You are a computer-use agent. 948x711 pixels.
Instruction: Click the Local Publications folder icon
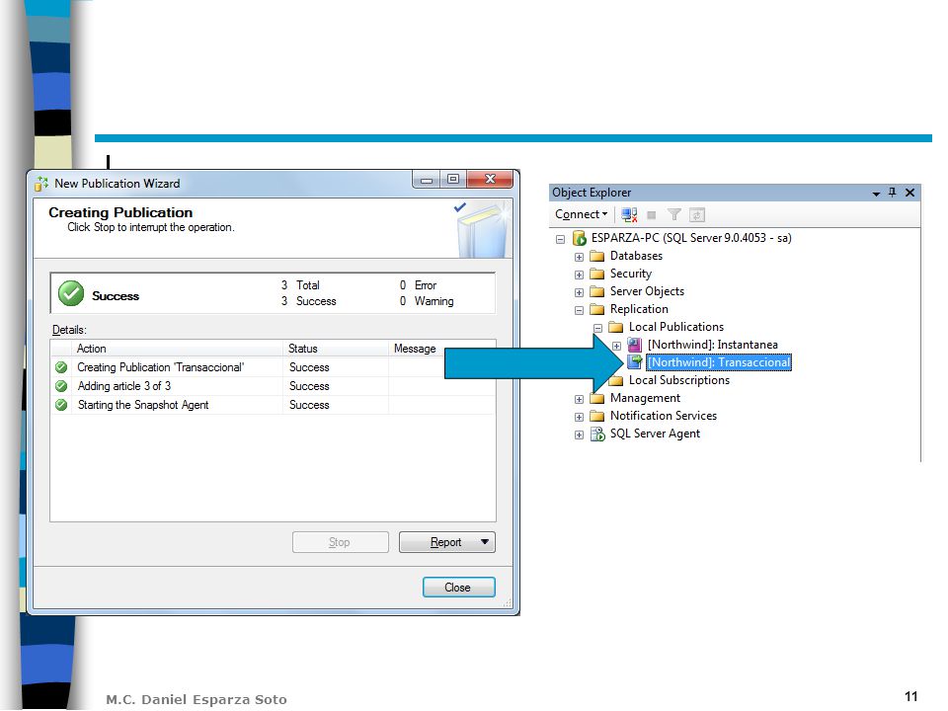coord(616,327)
